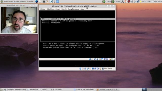This screenshot has width=162, height=91.
Task: Click hard disk indicator in cut-off inner status bar
Action: [x=90, y=59]
